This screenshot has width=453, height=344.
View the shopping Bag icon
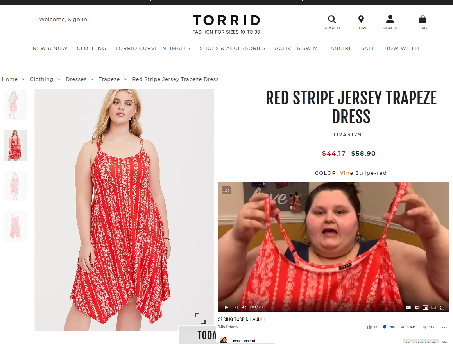pos(423,19)
